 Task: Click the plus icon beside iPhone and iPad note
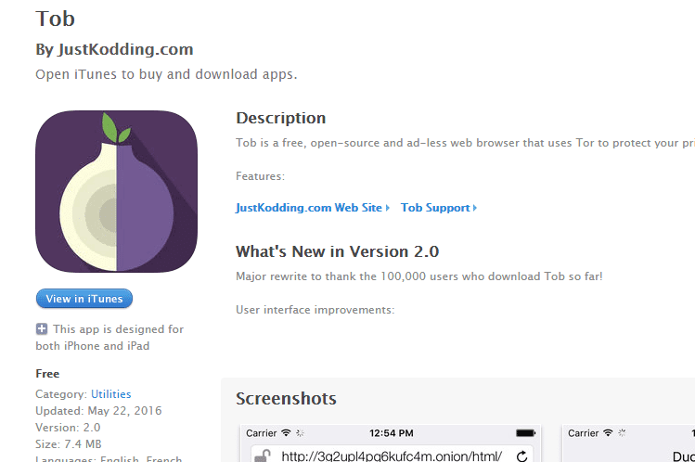[x=42, y=329]
